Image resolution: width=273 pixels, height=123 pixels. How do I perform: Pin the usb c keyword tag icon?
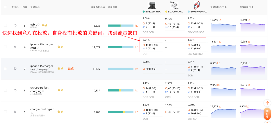(15, 26)
